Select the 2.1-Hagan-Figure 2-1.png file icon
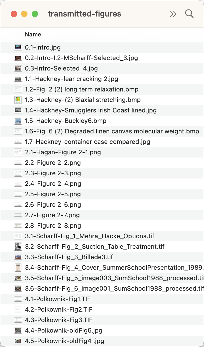This screenshot has width=204, height=347. tap(18, 152)
